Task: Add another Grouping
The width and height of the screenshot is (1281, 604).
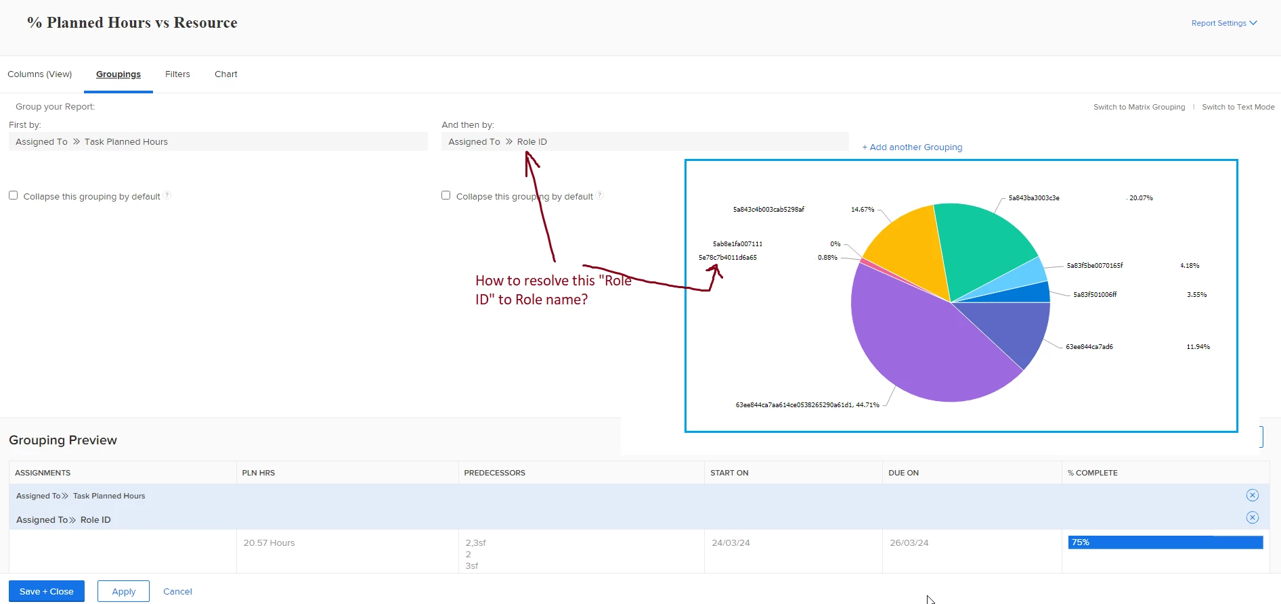Action: tap(912, 147)
